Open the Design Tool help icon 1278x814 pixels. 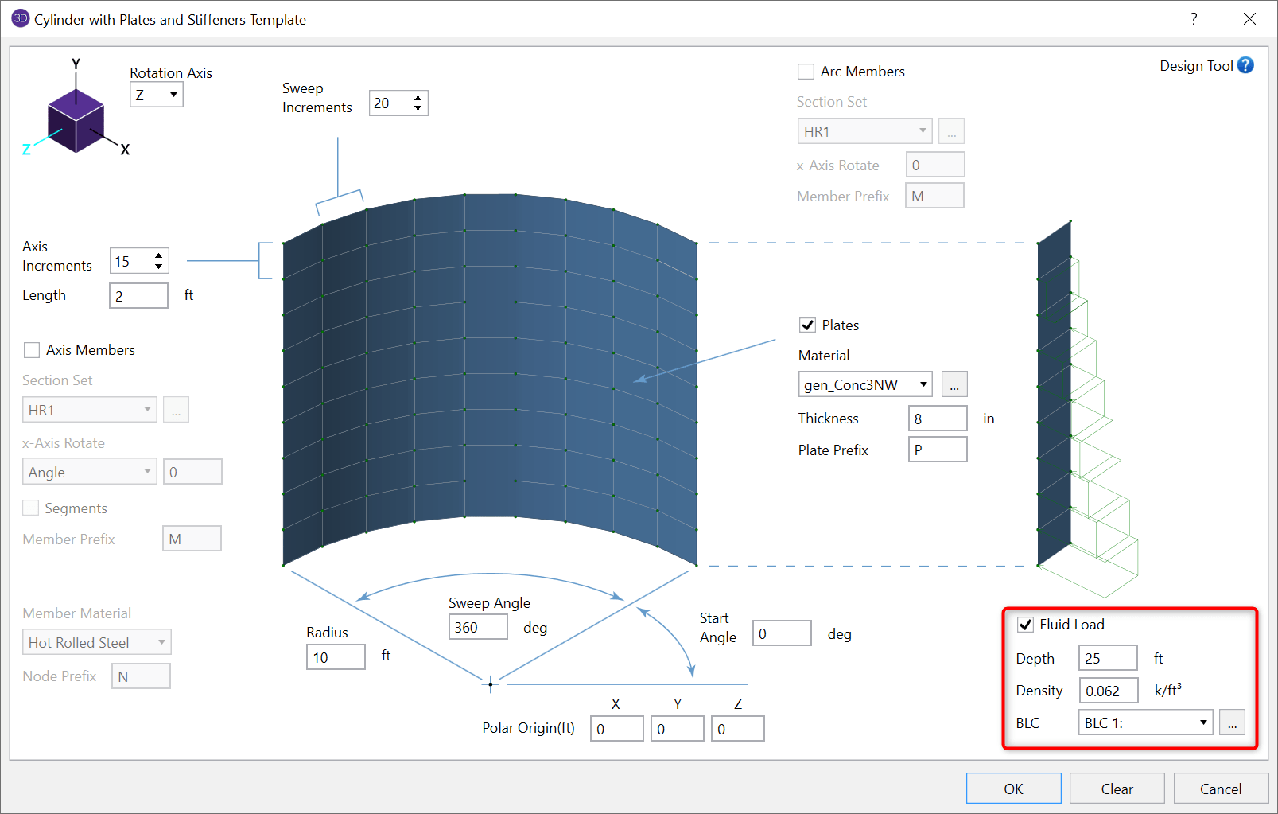pos(1245,66)
